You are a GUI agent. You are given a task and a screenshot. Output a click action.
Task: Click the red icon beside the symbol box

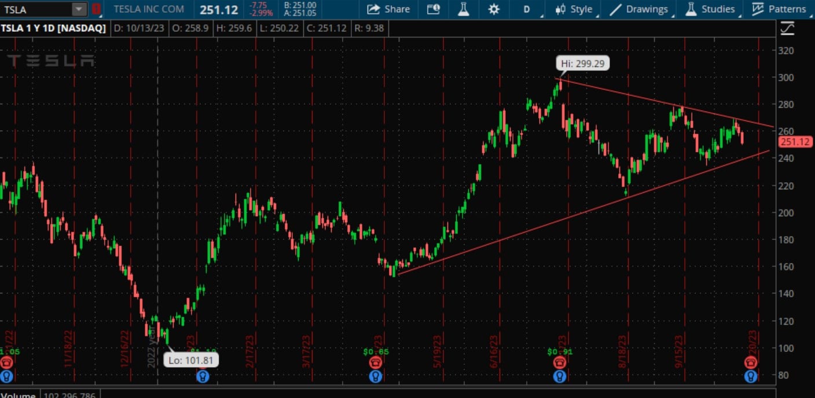point(96,9)
